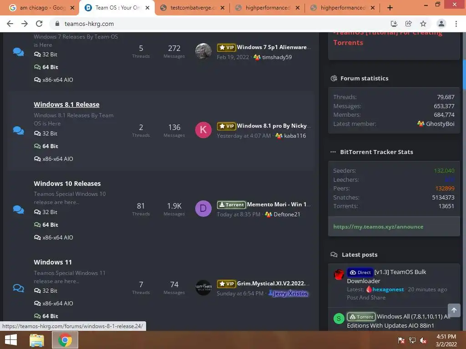Open Windows 8.1 pro By Nicky thread
The image size is (466, 349).
[x=274, y=126]
